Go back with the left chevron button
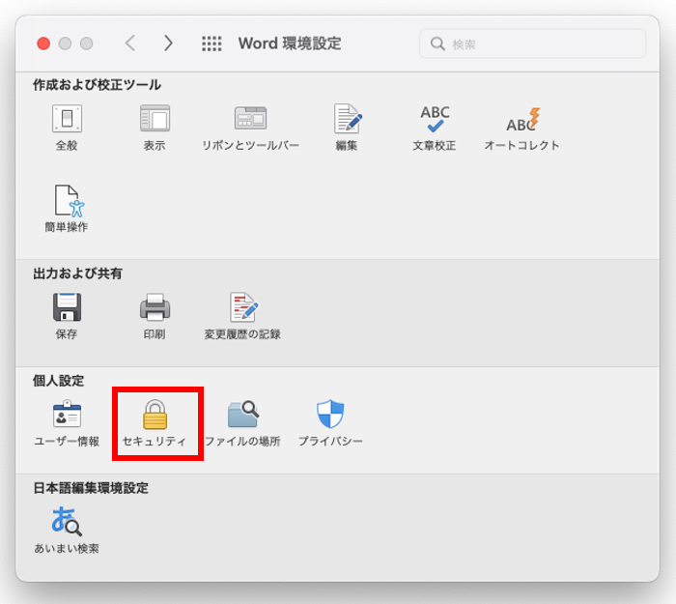 (x=130, y=43)
